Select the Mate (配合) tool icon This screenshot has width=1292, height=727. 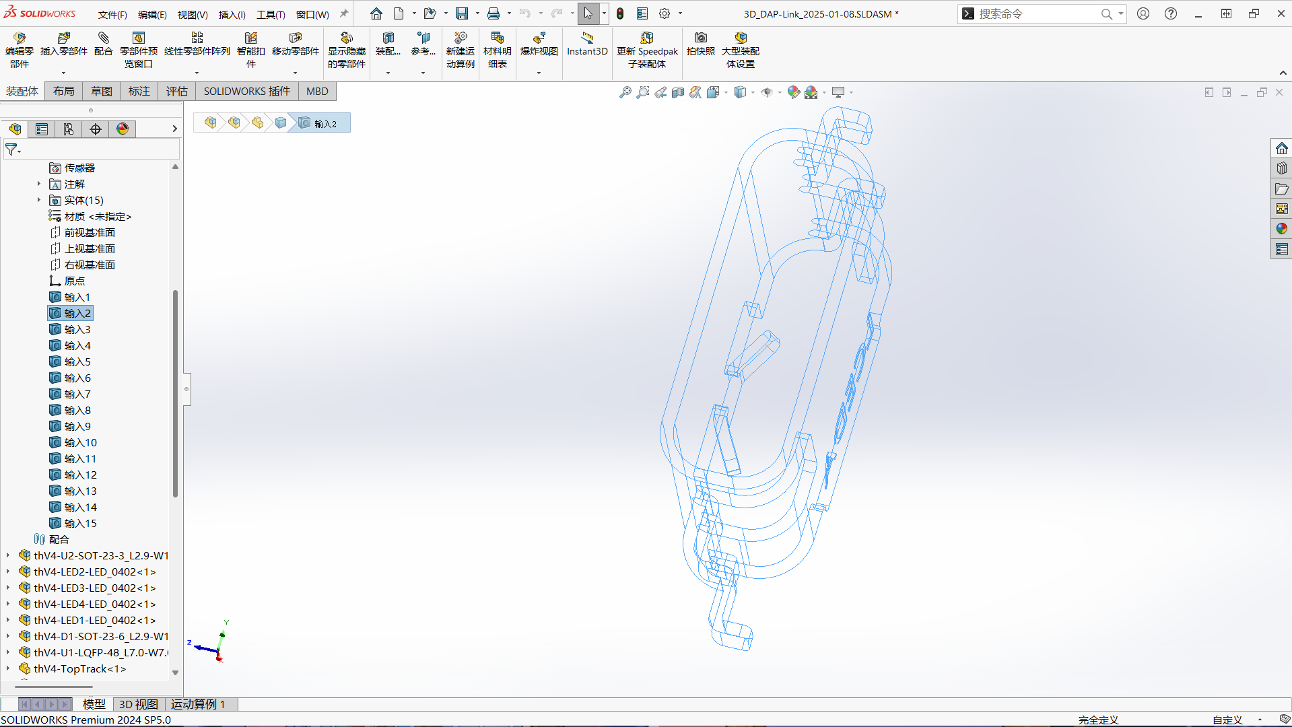pyautogui.click(x=103, y=38)
